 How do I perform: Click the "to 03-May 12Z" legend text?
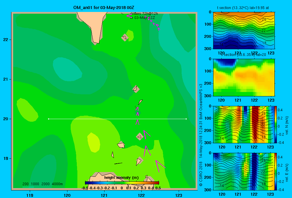point(142,18)
